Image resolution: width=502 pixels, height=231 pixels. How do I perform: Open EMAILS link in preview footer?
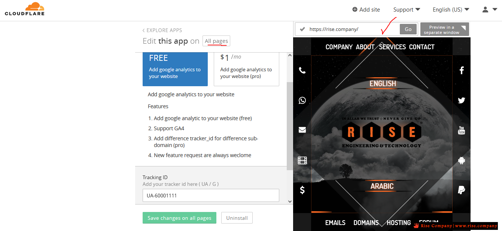tap(335, 223)
